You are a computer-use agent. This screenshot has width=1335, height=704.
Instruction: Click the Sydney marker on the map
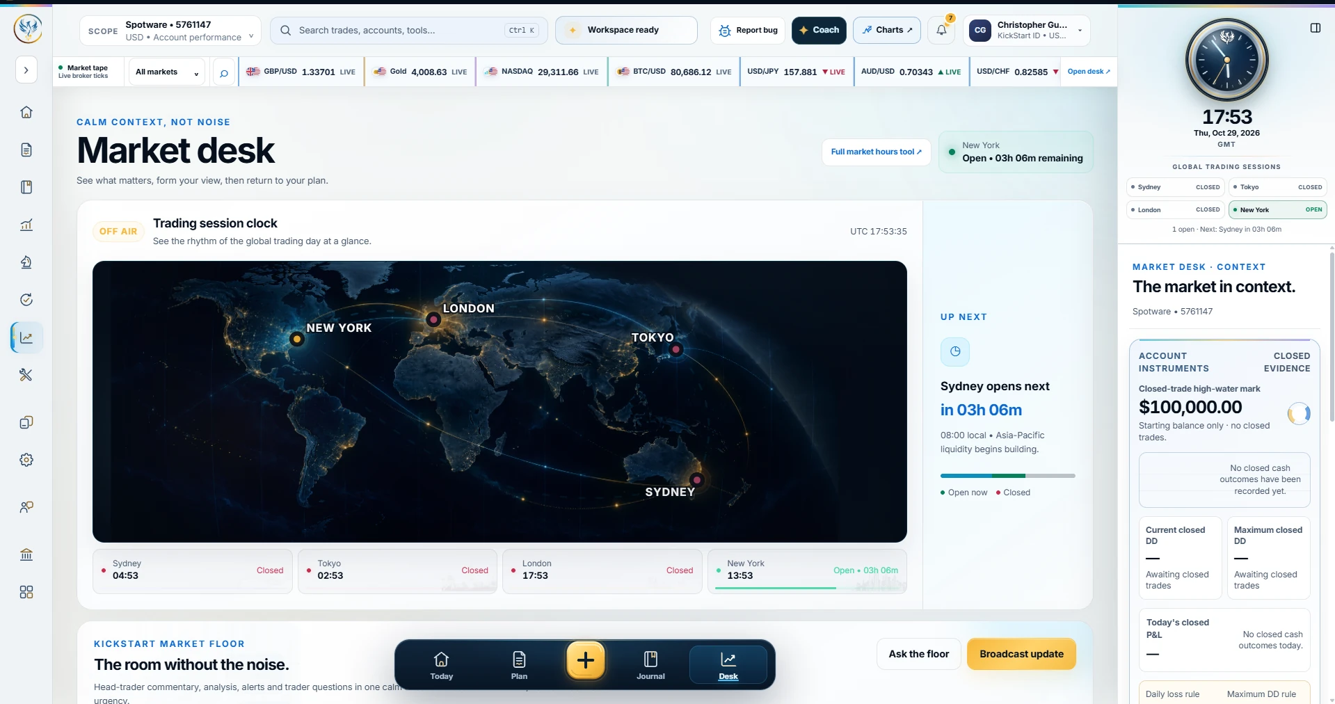696,479
